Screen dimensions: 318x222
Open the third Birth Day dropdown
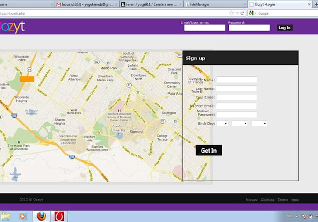[x=259, y=123]
